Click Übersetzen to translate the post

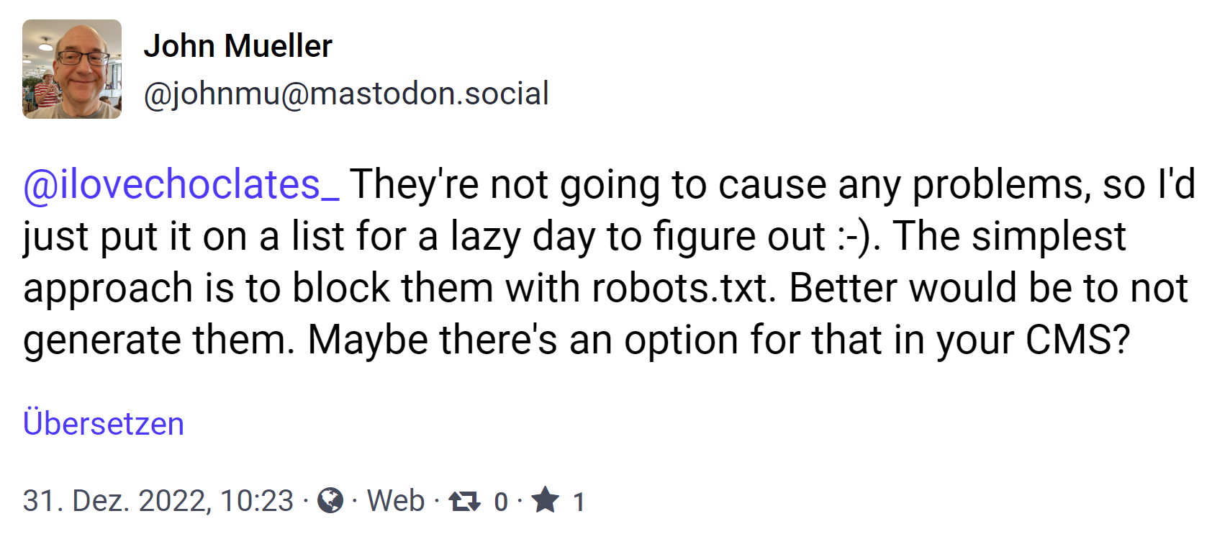pyautogui.click(x=104, y=423)
